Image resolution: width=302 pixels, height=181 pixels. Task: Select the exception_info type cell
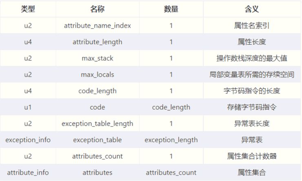pyautogui.click(x=28, y=140)
